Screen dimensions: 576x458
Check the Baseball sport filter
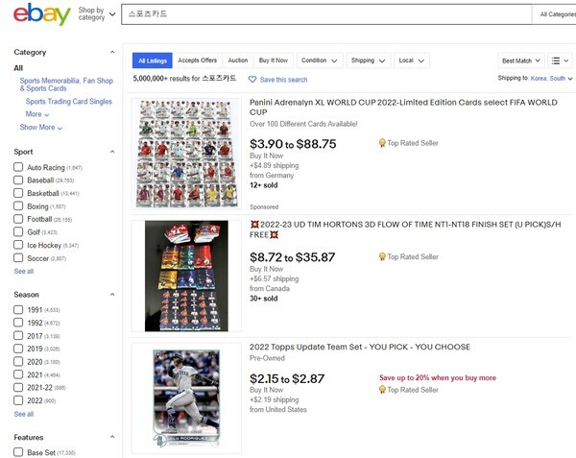tap(18, 180)
